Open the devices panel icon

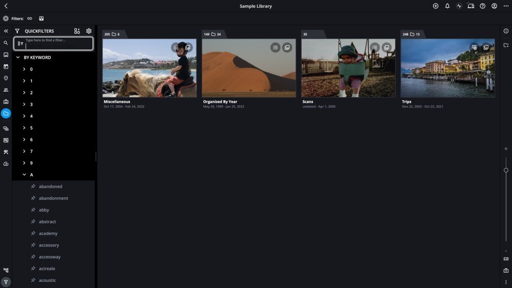click(x=471, y=6)
